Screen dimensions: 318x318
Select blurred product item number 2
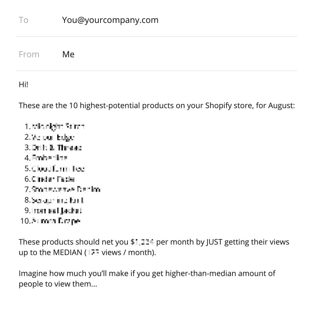click(x=53, y=137)
